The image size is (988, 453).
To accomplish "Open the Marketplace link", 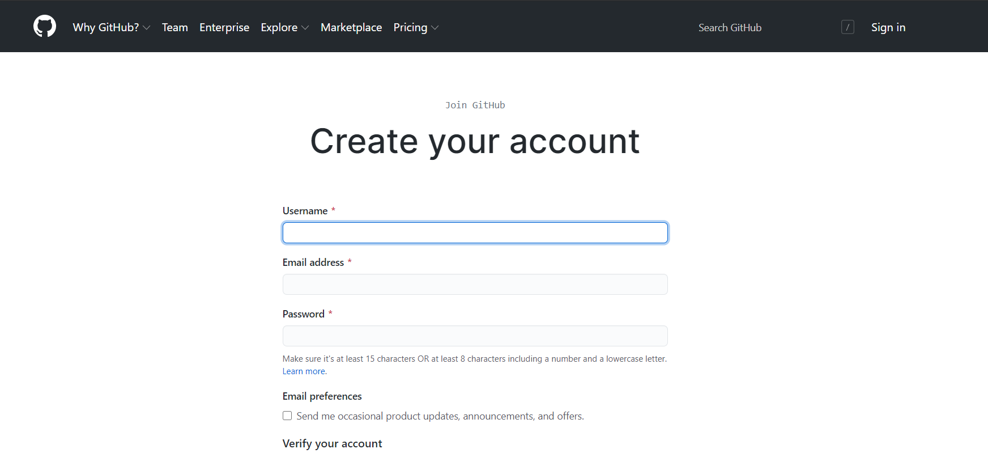I will tap(351, 27).
